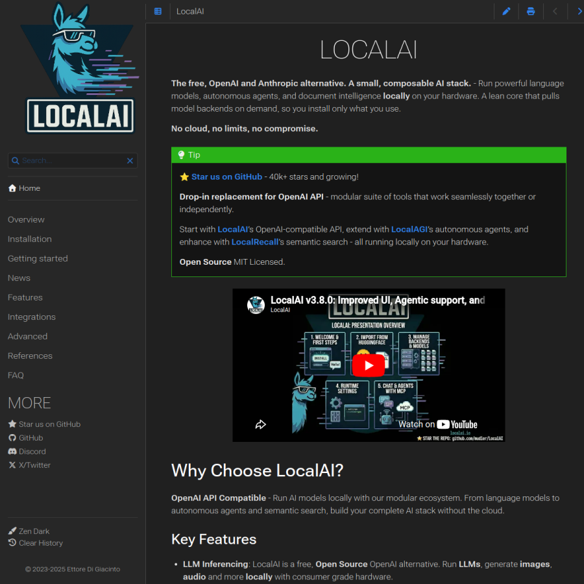Click the print page icon
The image size is (584, 584).
(x=531, y=11)
